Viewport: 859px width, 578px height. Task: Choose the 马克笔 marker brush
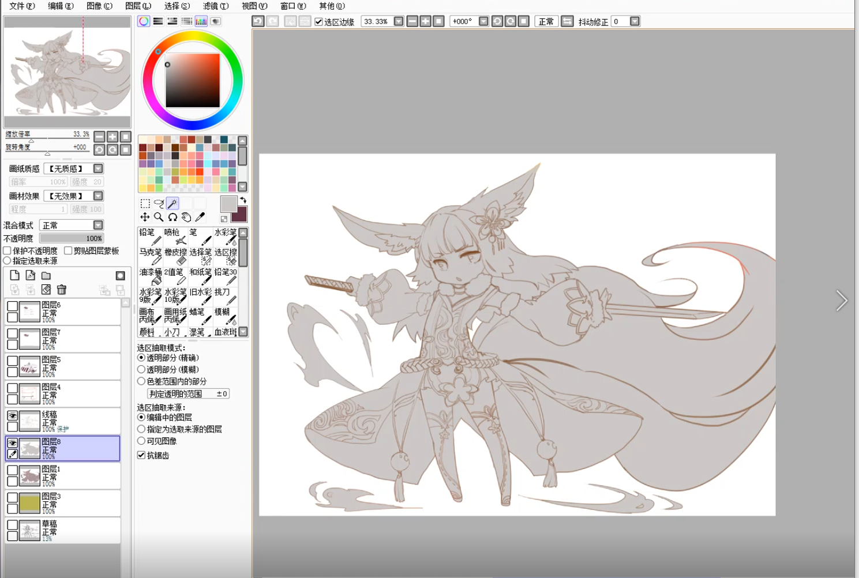(x=150, y=257)
